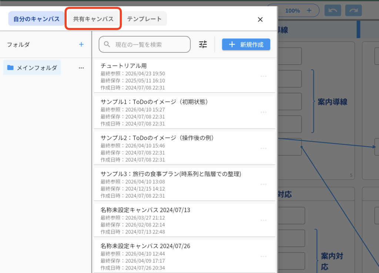The image size is (379, 273).
Task: Click the plus icon to add folder
Action: click(81, 44)
